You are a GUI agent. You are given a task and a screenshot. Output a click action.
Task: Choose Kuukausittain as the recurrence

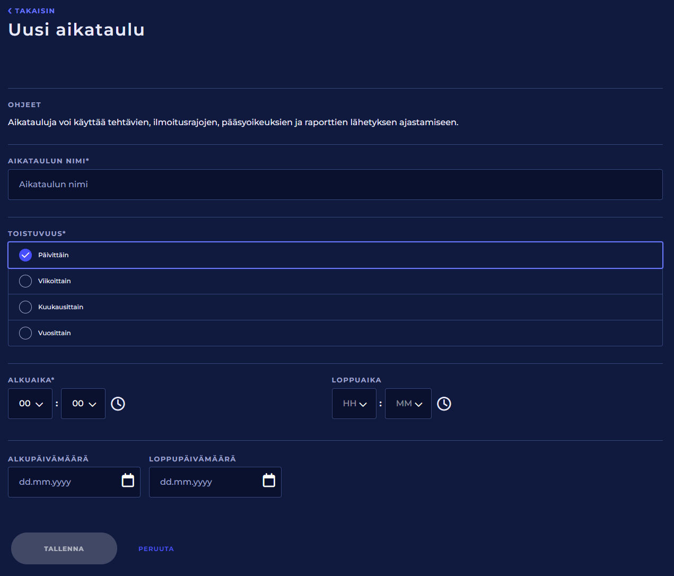25,307
